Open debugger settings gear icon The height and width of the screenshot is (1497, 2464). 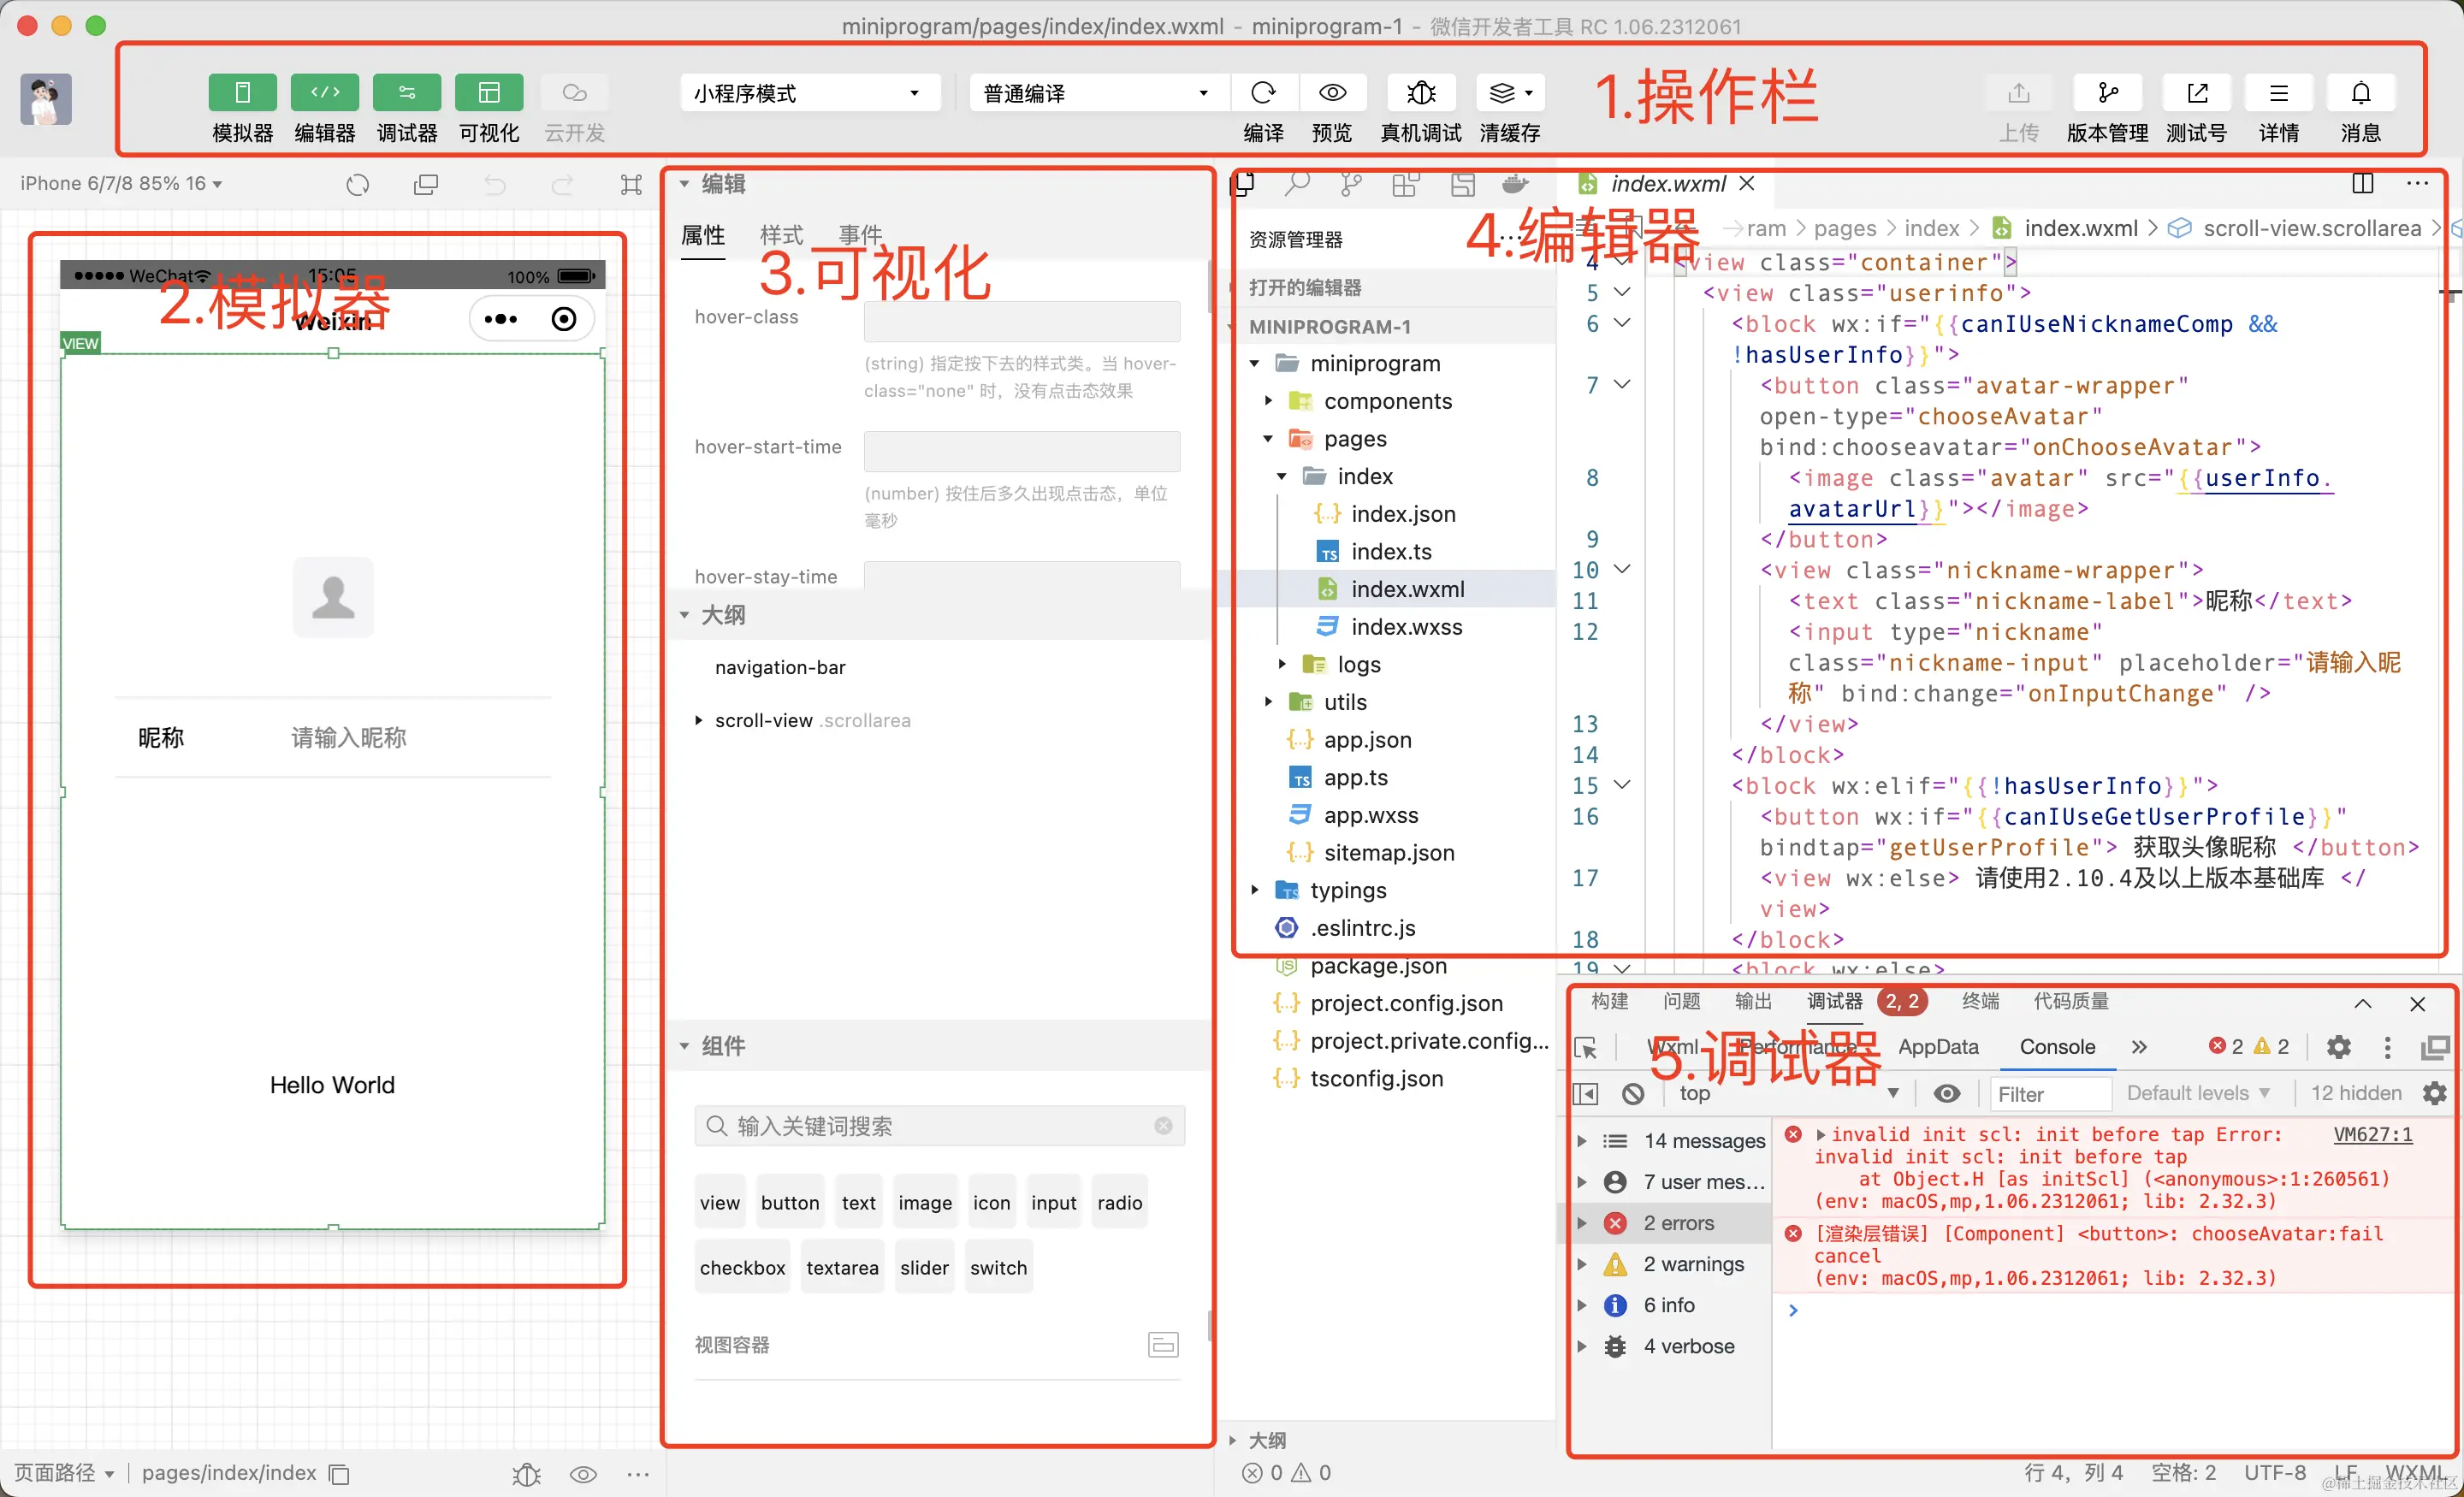pos(2338,1047)
